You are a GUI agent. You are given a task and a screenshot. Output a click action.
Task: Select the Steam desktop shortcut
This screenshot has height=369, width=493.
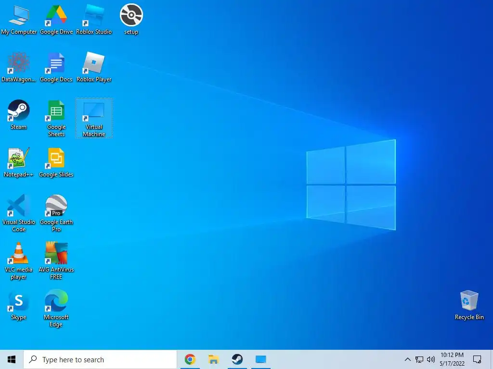[19, 114]
